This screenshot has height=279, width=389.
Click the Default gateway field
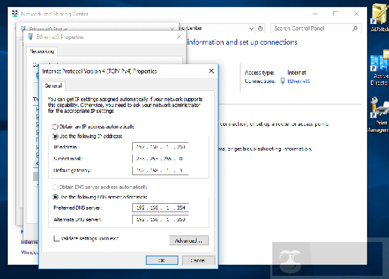160,171
